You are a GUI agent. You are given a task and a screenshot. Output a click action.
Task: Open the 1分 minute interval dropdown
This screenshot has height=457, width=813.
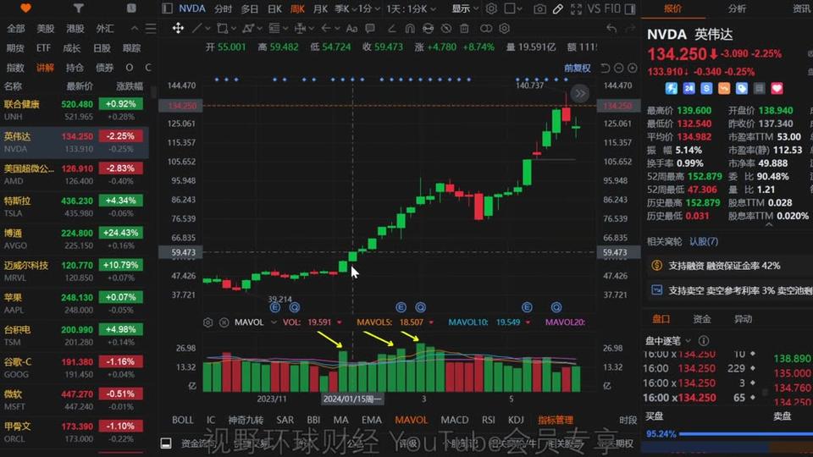(x=370, y=8)
